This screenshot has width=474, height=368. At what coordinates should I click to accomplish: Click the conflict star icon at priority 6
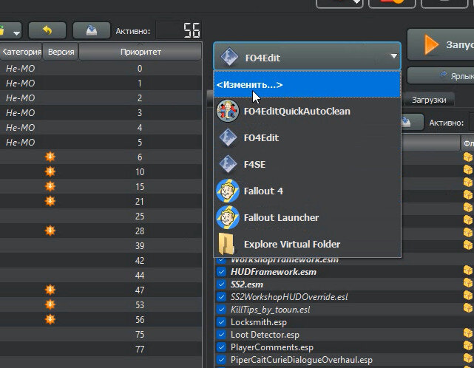pos(50,157)
